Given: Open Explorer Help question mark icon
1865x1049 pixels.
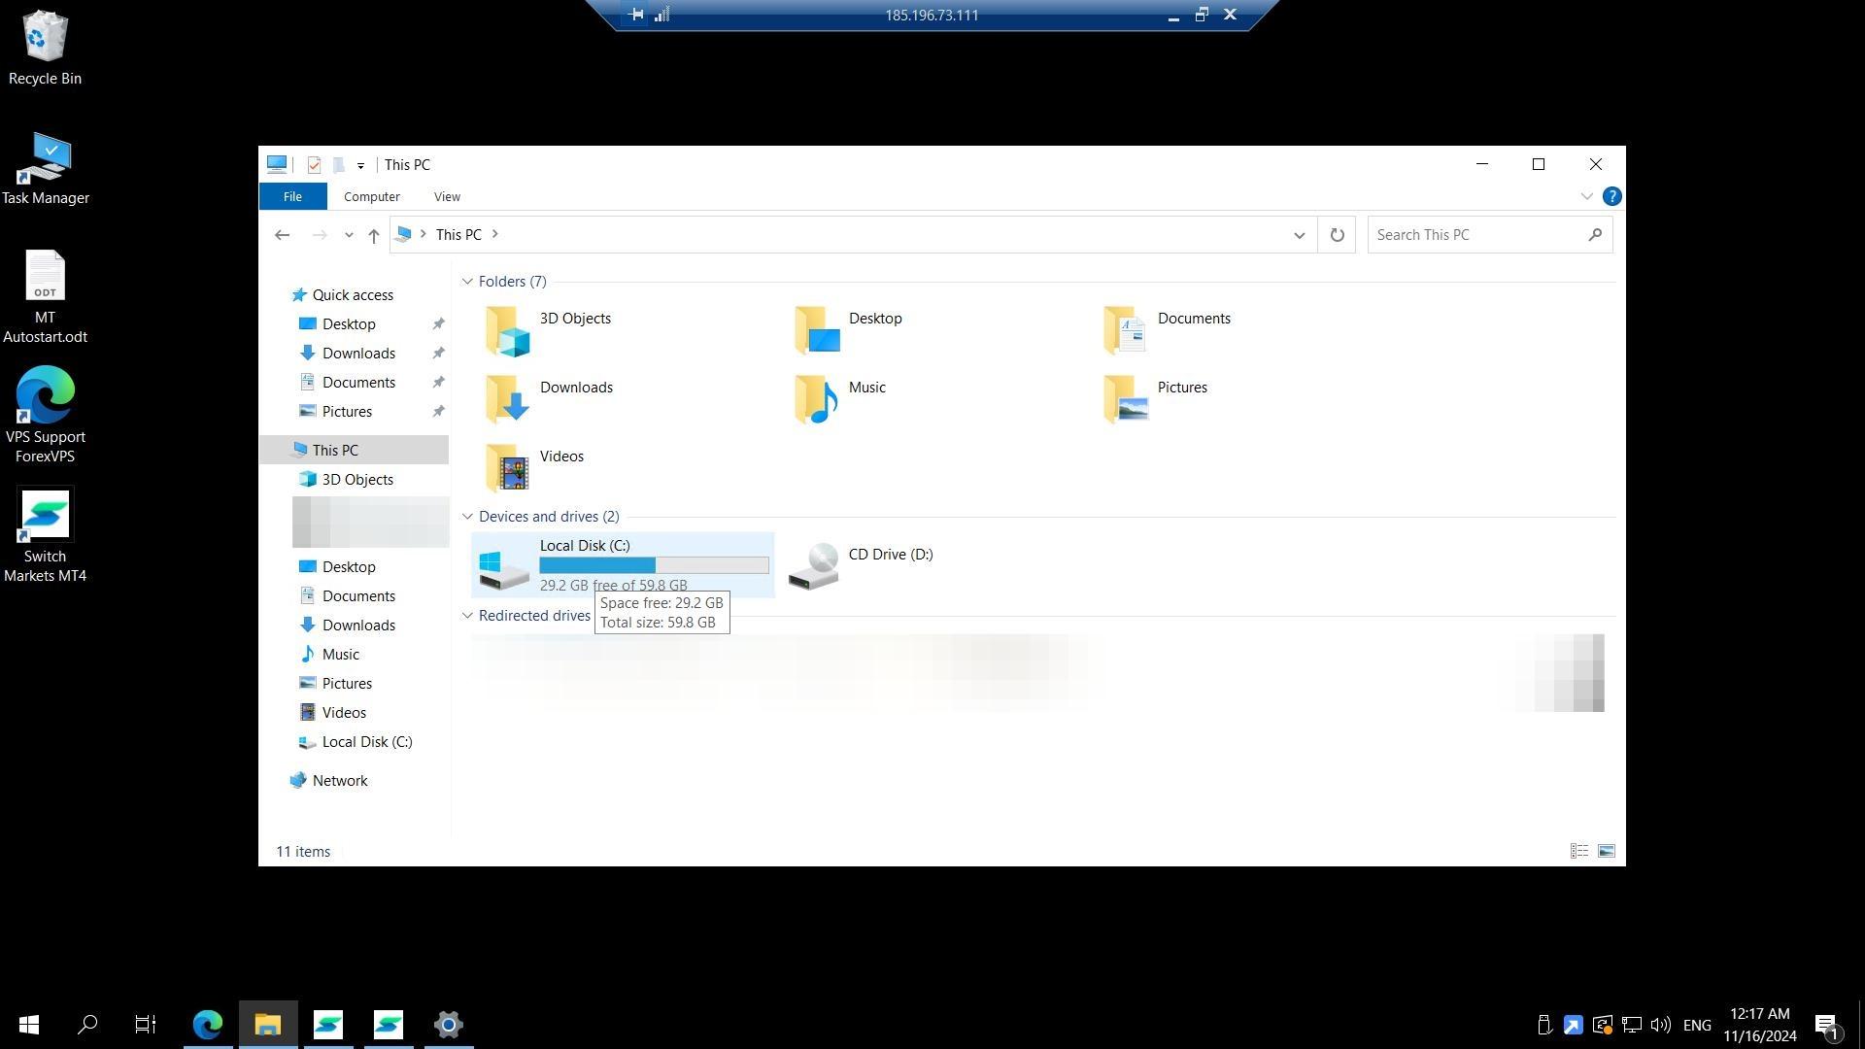Looking at the screenshot, I should click(x=1611, y=196).
